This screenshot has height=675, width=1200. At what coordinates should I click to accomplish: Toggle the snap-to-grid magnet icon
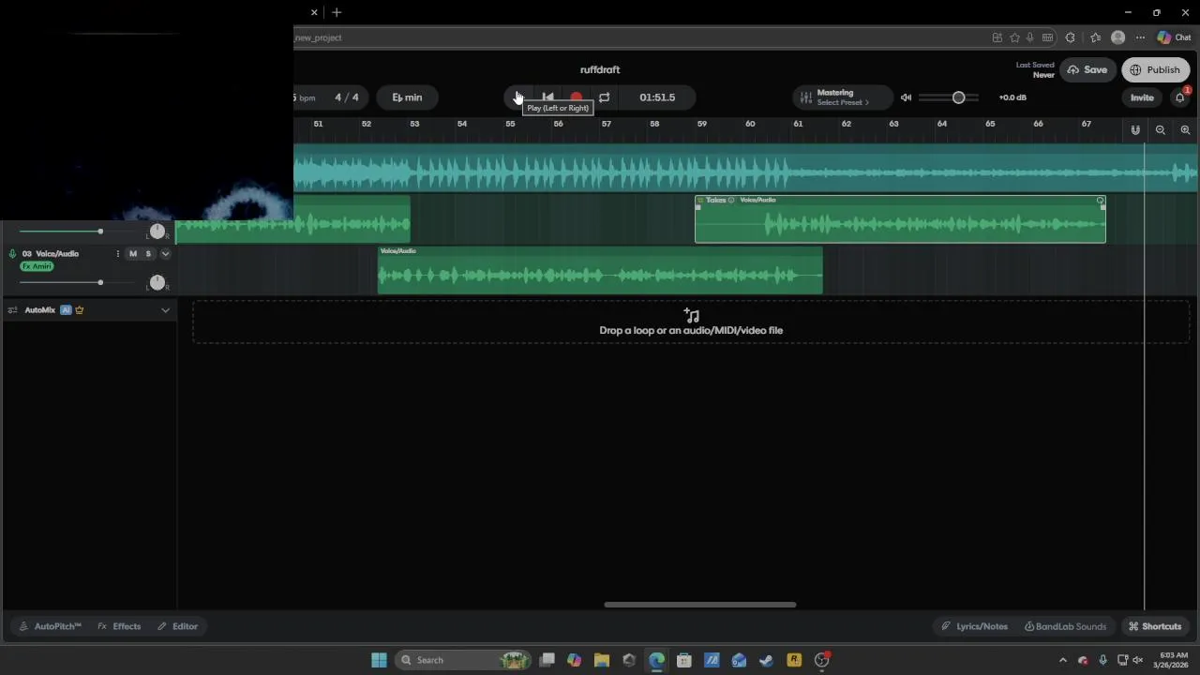(1135, 130)
